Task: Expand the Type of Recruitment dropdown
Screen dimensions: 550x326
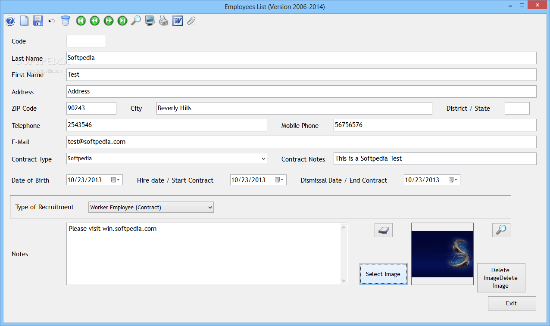Action: [210, 207]
